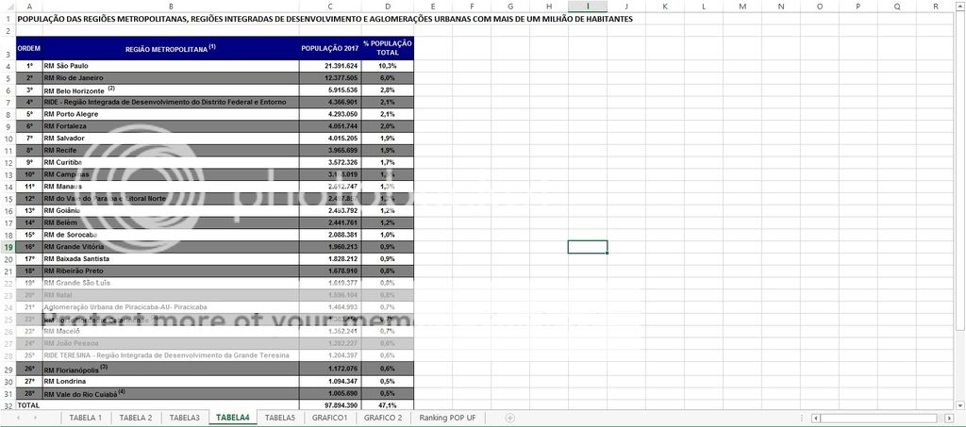Viewport: 966px width, 427px height.
Task: Open the TABELA 2 sheet tab
Action: pos(136,418)
